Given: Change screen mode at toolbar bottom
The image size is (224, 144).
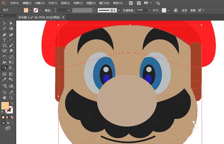Looking at the screenshot, I should coord(8,128).
